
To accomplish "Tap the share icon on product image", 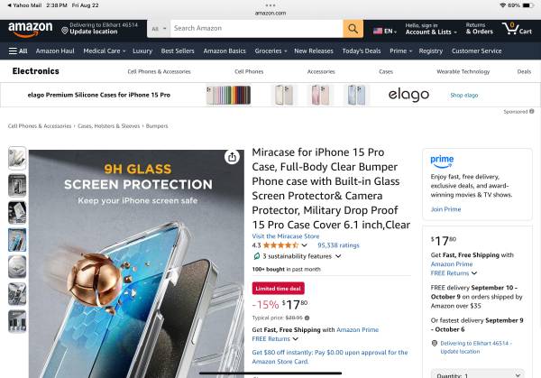I will 232,157.
